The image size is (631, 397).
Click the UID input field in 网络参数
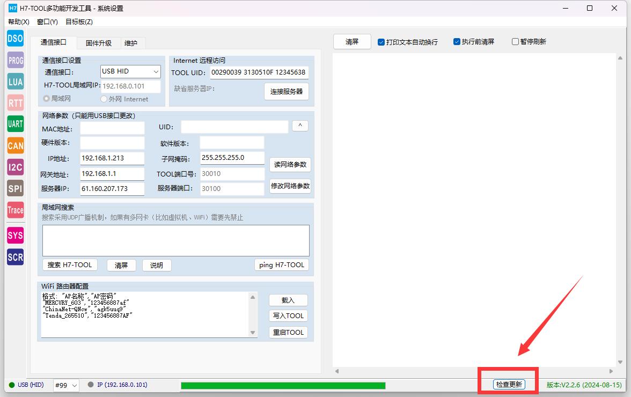(x=234, y=127)
